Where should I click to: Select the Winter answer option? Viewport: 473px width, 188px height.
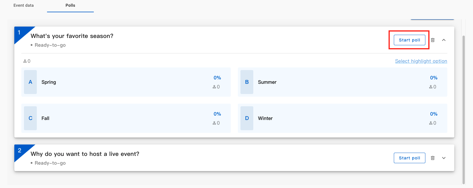click(342, 118)
